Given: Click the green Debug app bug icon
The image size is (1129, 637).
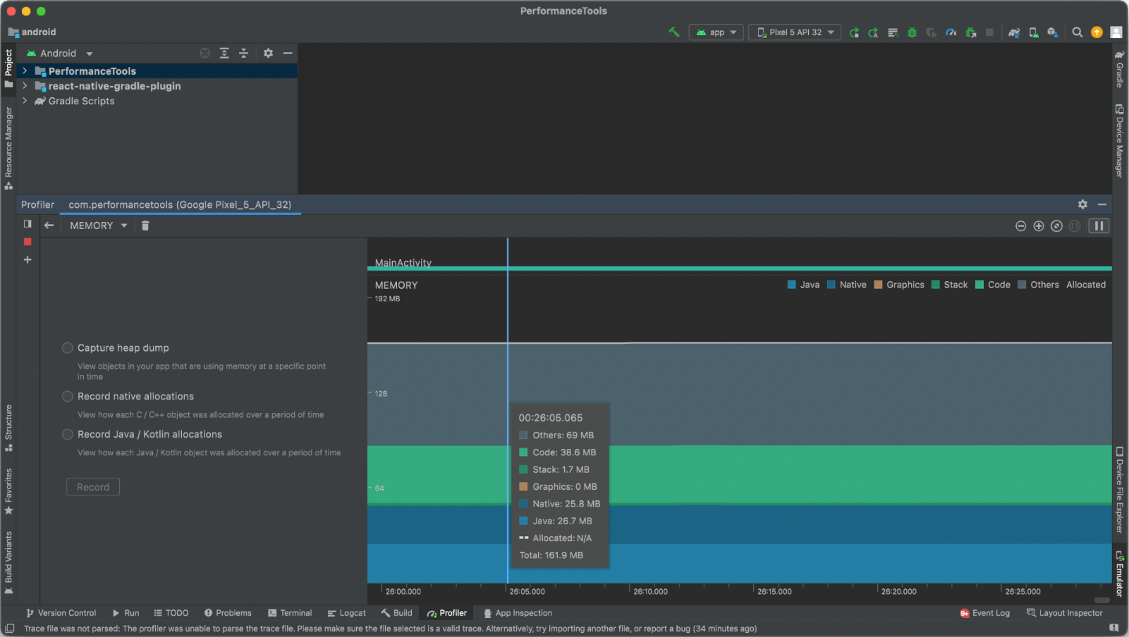Looking at the screenshot, I should (x=912, y=32).
